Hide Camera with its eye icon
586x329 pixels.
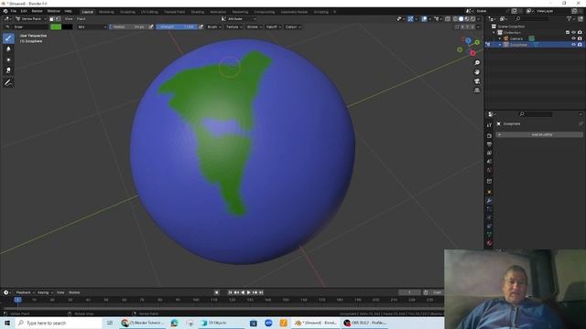tap(574, 38)
